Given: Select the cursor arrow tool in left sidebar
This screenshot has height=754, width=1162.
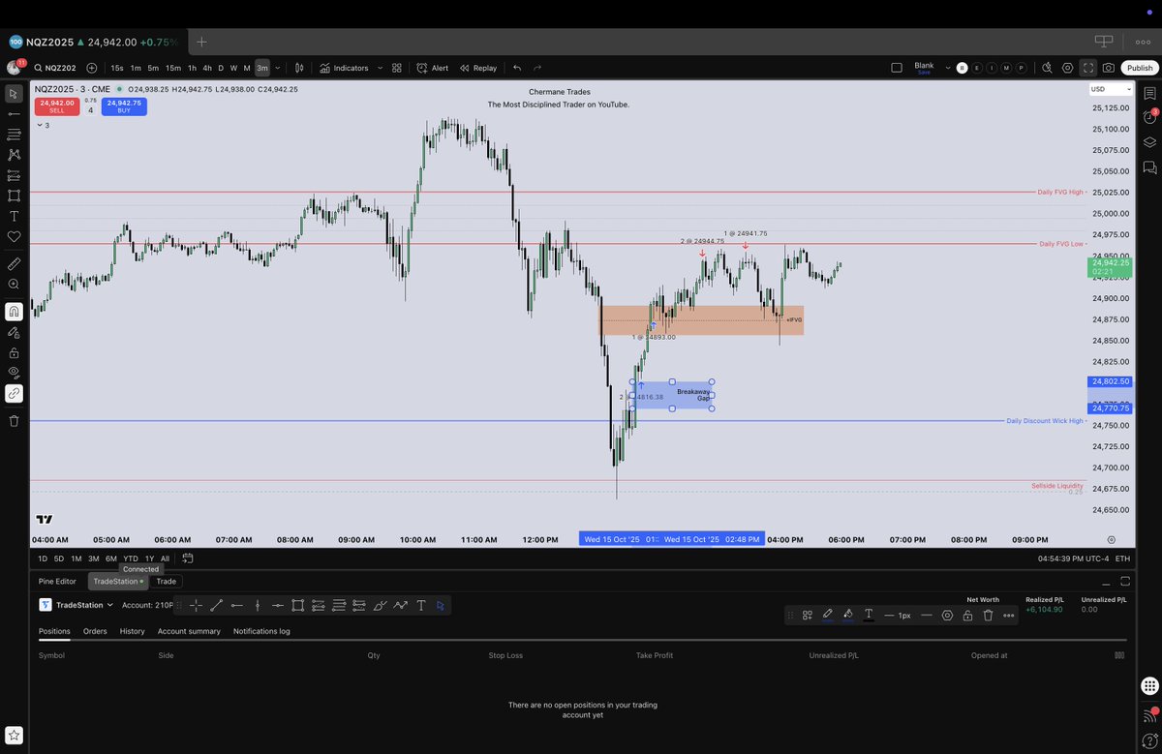Looking at the screenshot, I should (14, 94).
